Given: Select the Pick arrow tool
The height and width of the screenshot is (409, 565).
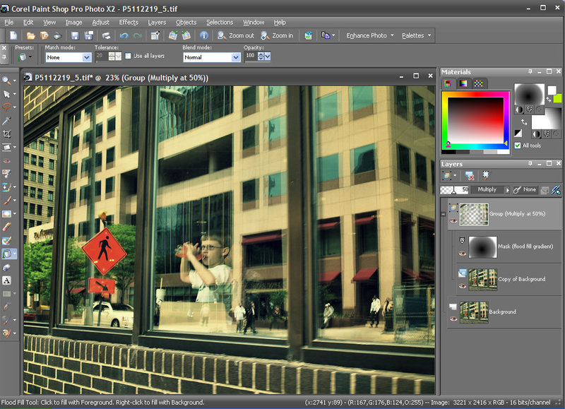Looking at the screenshot, I should (x=6, y=94).
